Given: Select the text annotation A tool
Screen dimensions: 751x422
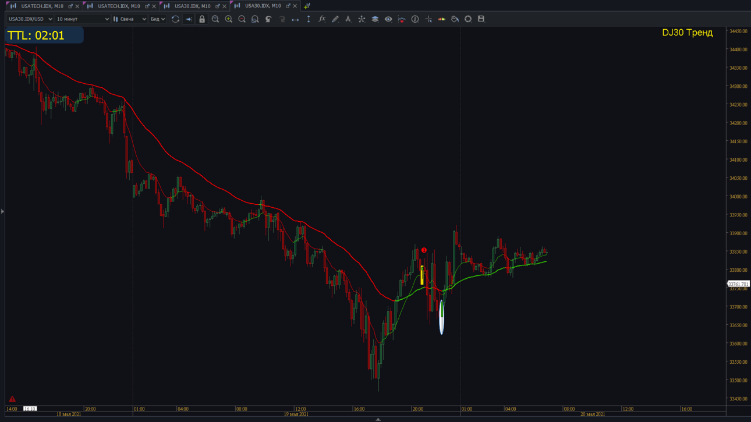Looking at the screenshot, I should [x=348, y=19].
